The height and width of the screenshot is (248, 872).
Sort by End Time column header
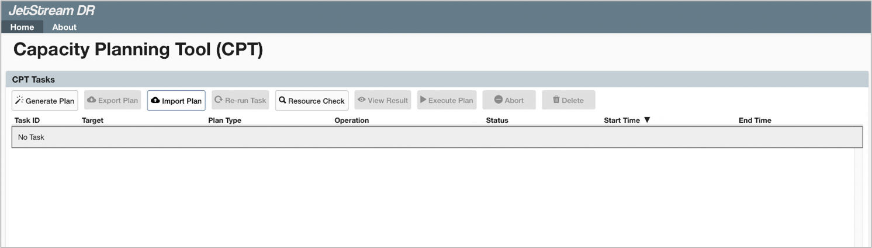coord(755,121)
